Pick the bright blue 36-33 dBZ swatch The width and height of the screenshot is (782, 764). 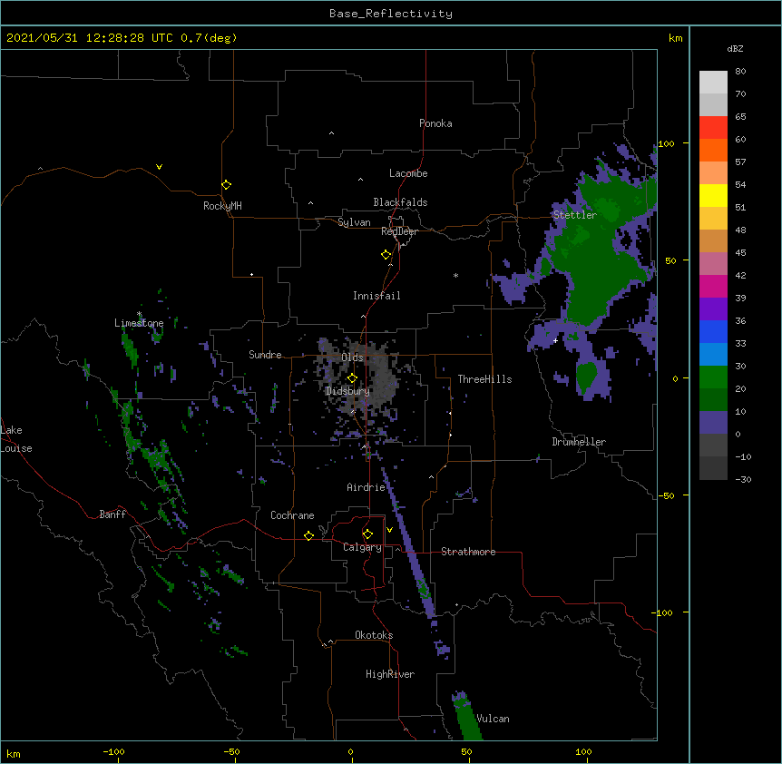[713, 331]
